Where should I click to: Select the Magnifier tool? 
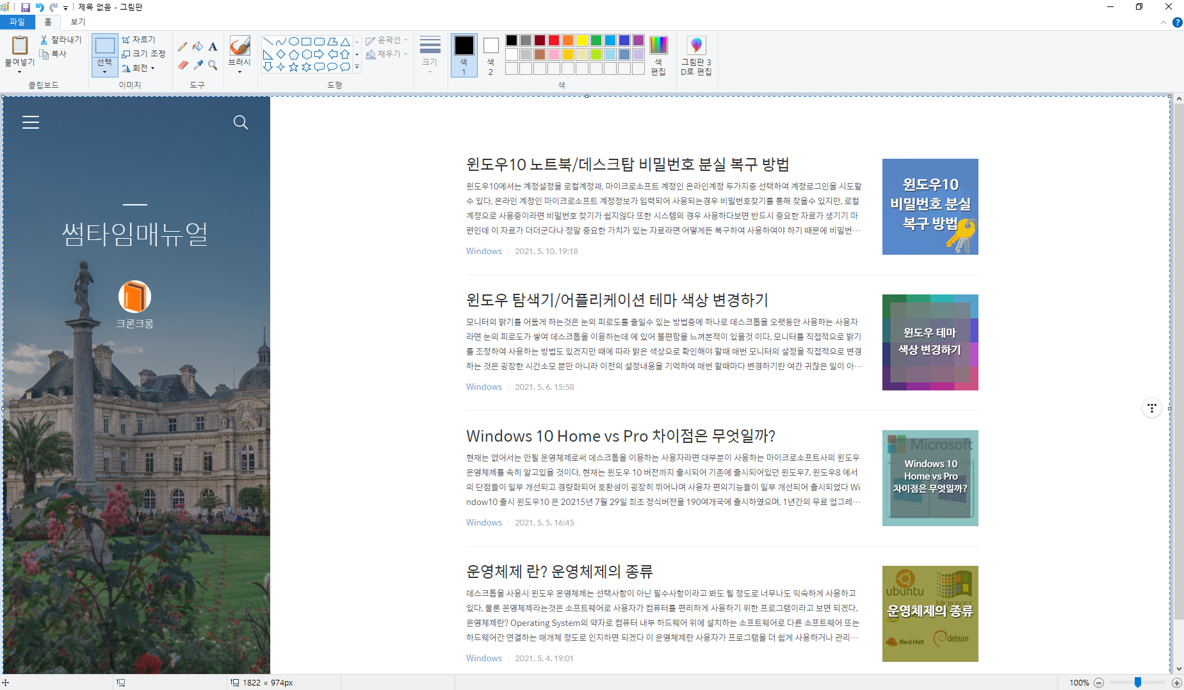(x=213, y=65)
